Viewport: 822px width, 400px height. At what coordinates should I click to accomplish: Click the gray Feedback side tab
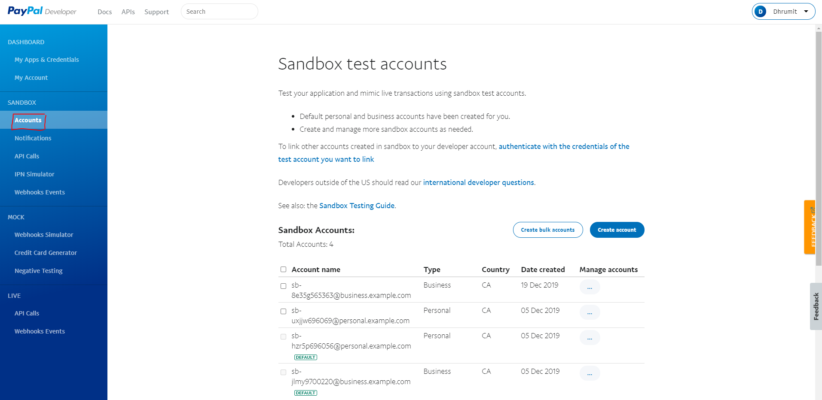point(816,306)
